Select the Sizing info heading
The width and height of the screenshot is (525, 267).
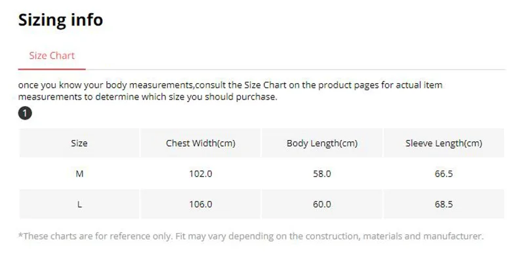click(x=60, y=20)
